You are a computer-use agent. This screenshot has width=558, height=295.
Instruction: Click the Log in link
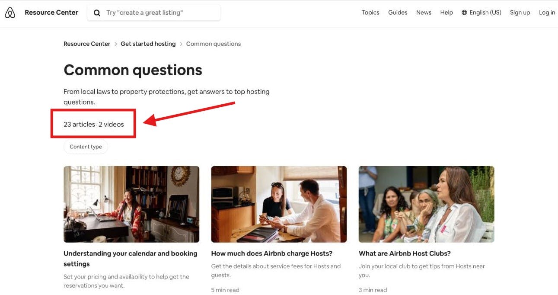[x=547, y=13]
